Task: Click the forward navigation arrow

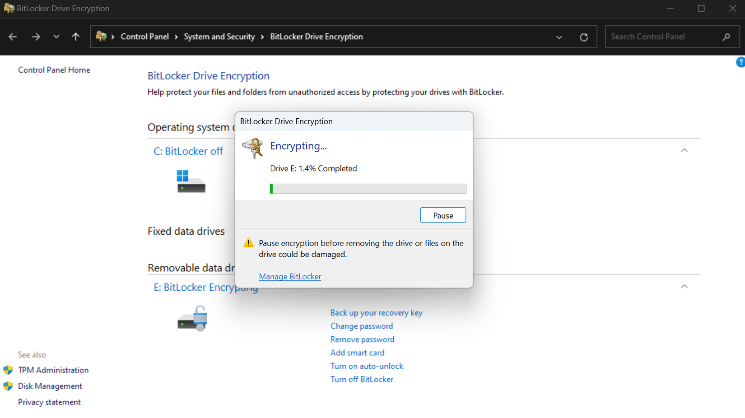Action: coord(36,37)
